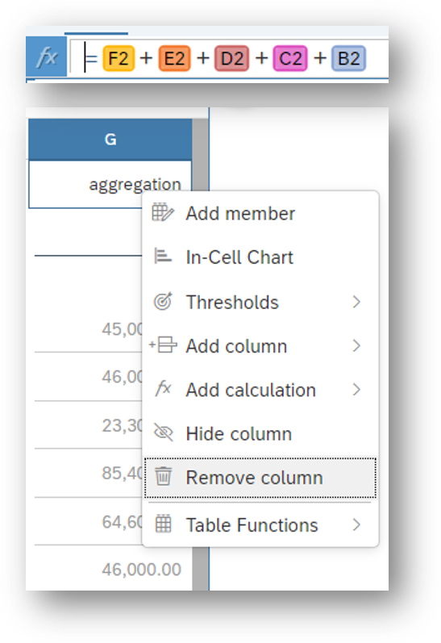The image size is (441, 643).
Task: Open the Table Functions submenu chevron
Action: (356, 525)
